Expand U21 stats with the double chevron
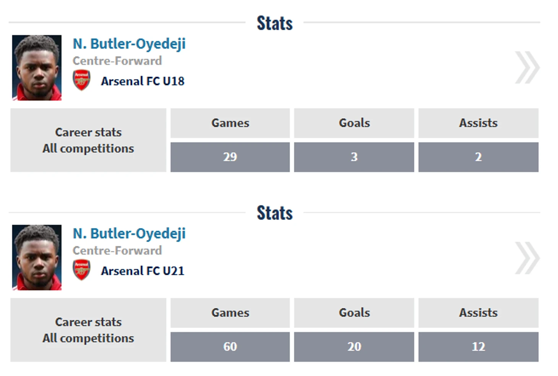 click(x=527, y=258)
